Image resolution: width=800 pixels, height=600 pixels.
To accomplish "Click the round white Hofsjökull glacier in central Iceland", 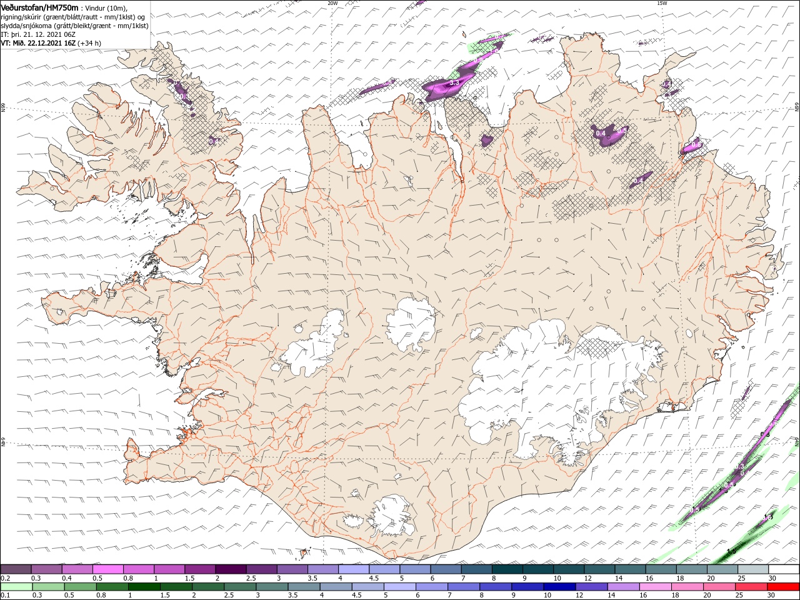I will 411,324.
